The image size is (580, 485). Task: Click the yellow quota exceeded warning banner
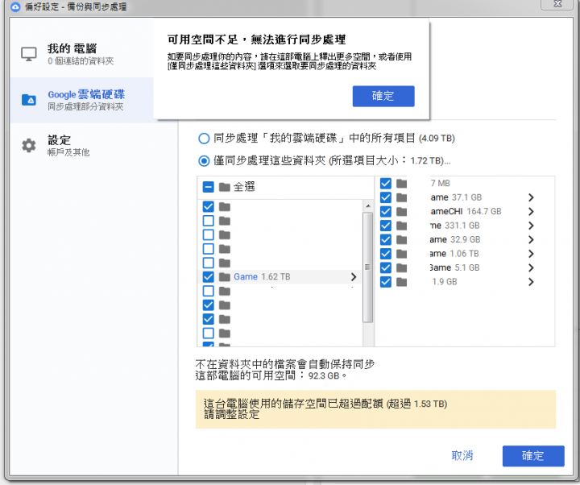pos(375,409)
